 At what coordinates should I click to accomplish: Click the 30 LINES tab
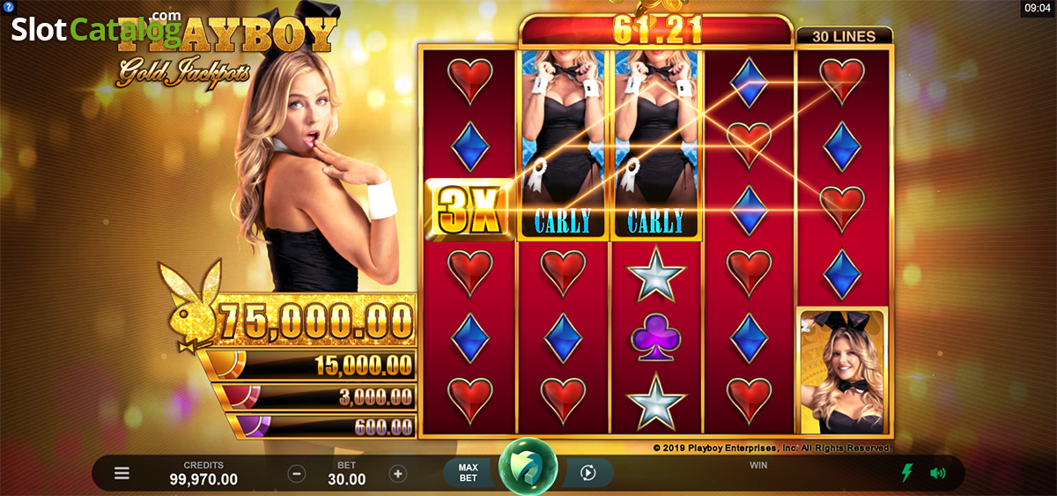pyautogui.click(x=843, y=36)
